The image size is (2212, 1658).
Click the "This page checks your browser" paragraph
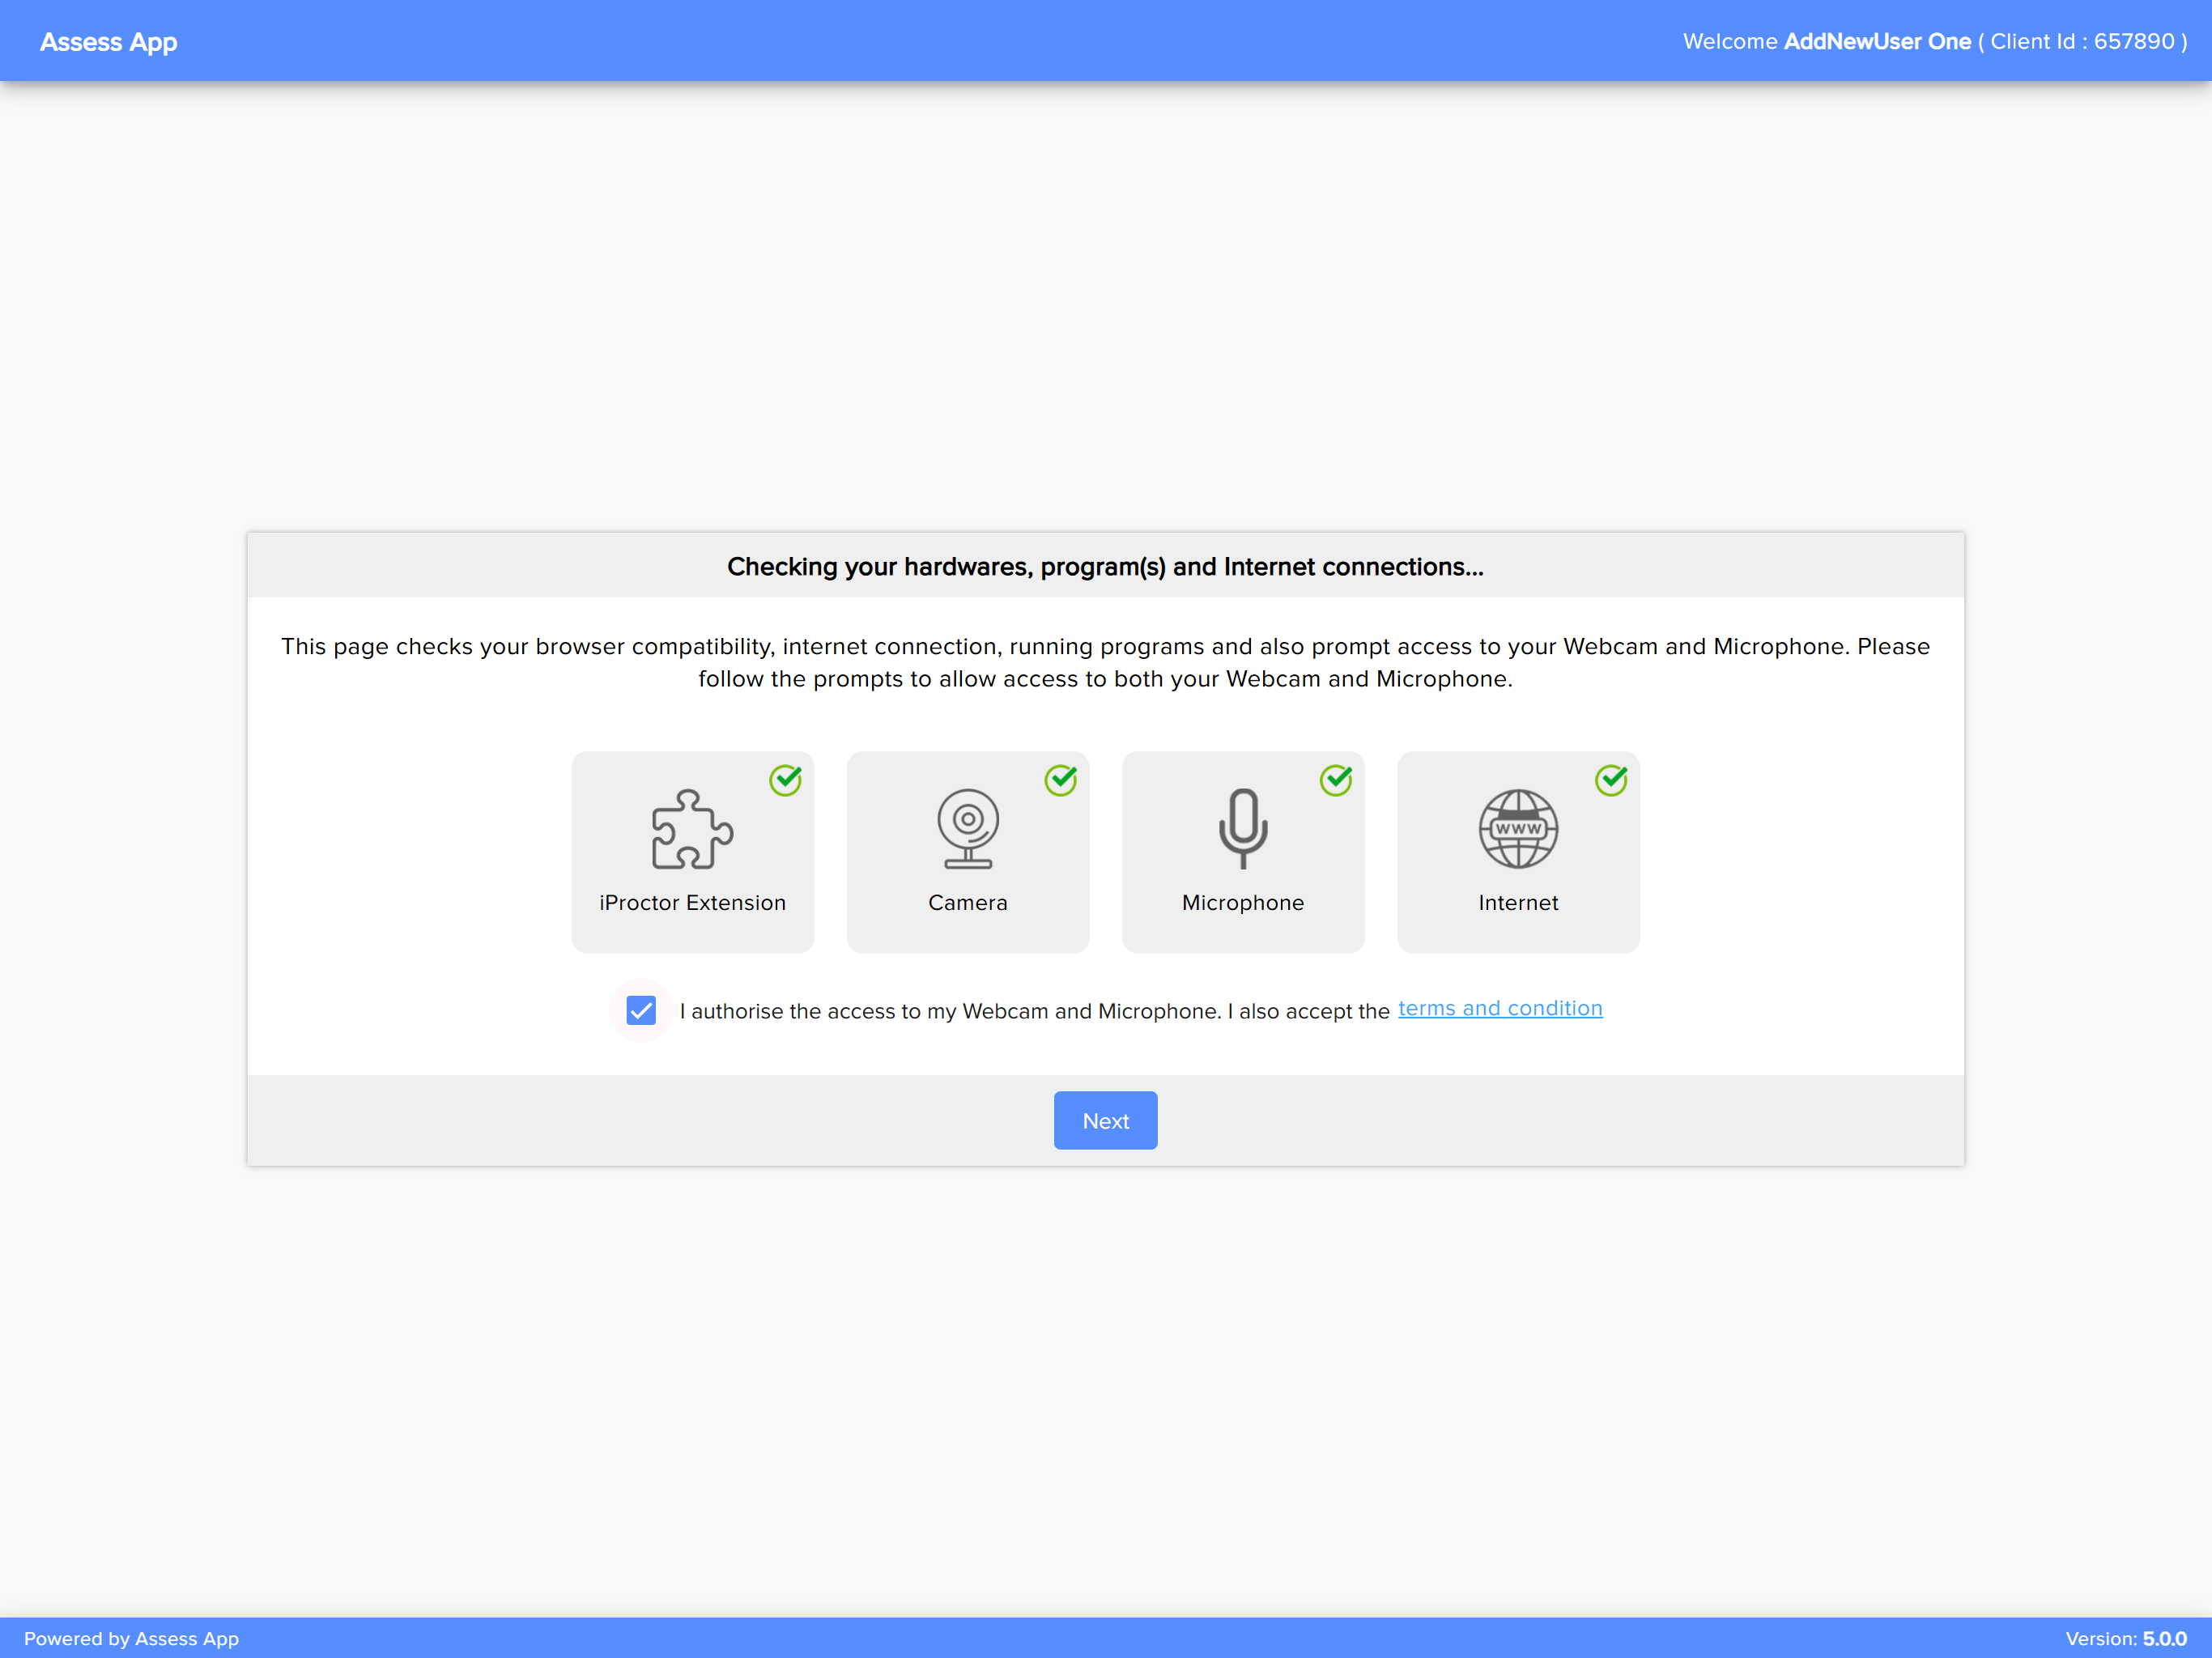pyautogui.click(x=1105, y=662)
